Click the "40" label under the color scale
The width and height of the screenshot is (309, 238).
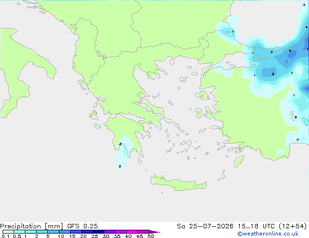128,236
